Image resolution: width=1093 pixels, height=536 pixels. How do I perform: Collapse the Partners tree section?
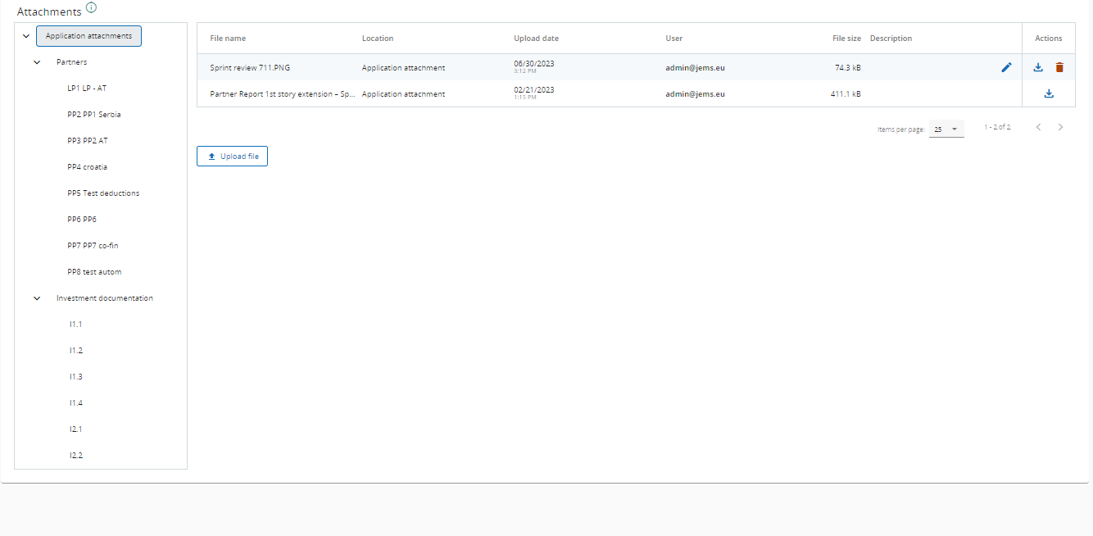[x=37, y=62]
